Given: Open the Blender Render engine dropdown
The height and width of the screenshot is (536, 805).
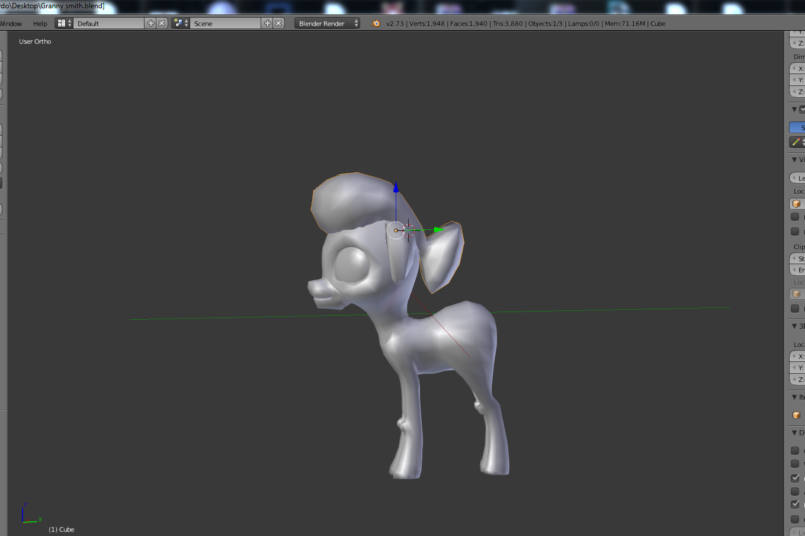Looking at the screenshot, I should [327, 23].
